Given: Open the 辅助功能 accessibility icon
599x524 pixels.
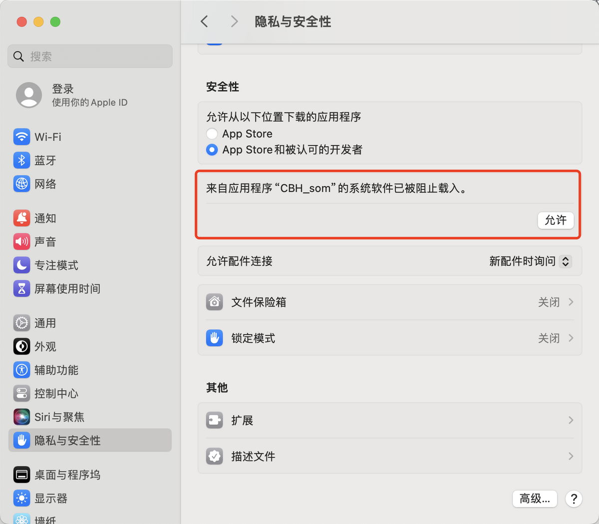Looking at the screenshot, I should tap(21, 370).
